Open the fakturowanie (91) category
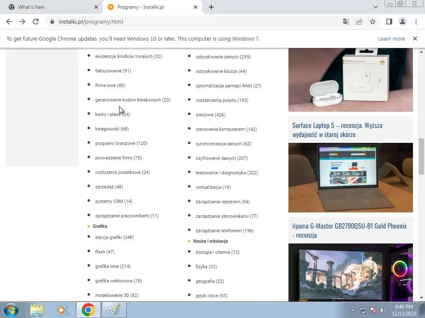This screenshot has width=425, height=318. [113, 71]
